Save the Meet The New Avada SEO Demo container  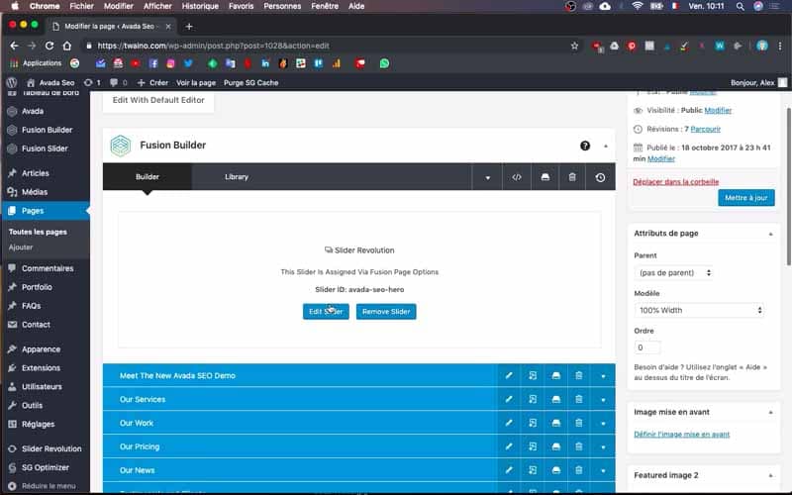[x=555, y=376]
